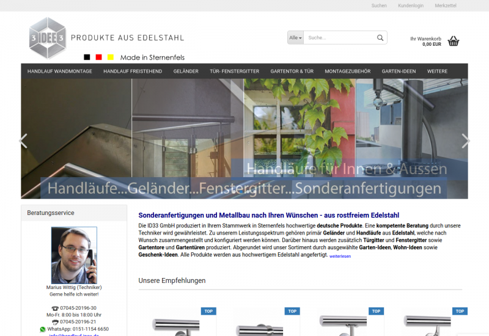The width and height of the screenshot is (489, 336).
Task: Click into the Suche search field
Action: point(339,38)
